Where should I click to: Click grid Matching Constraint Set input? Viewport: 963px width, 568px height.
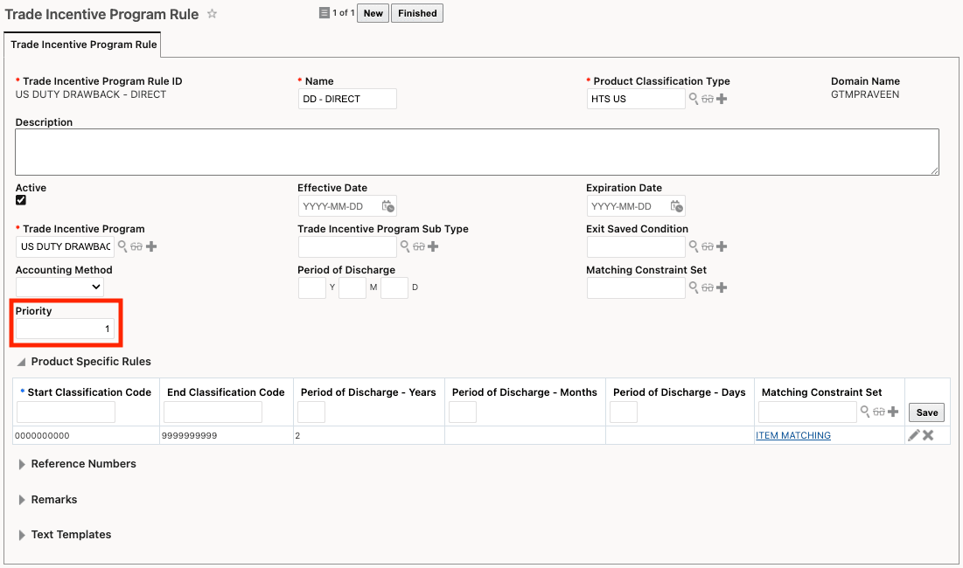(807, 412)
